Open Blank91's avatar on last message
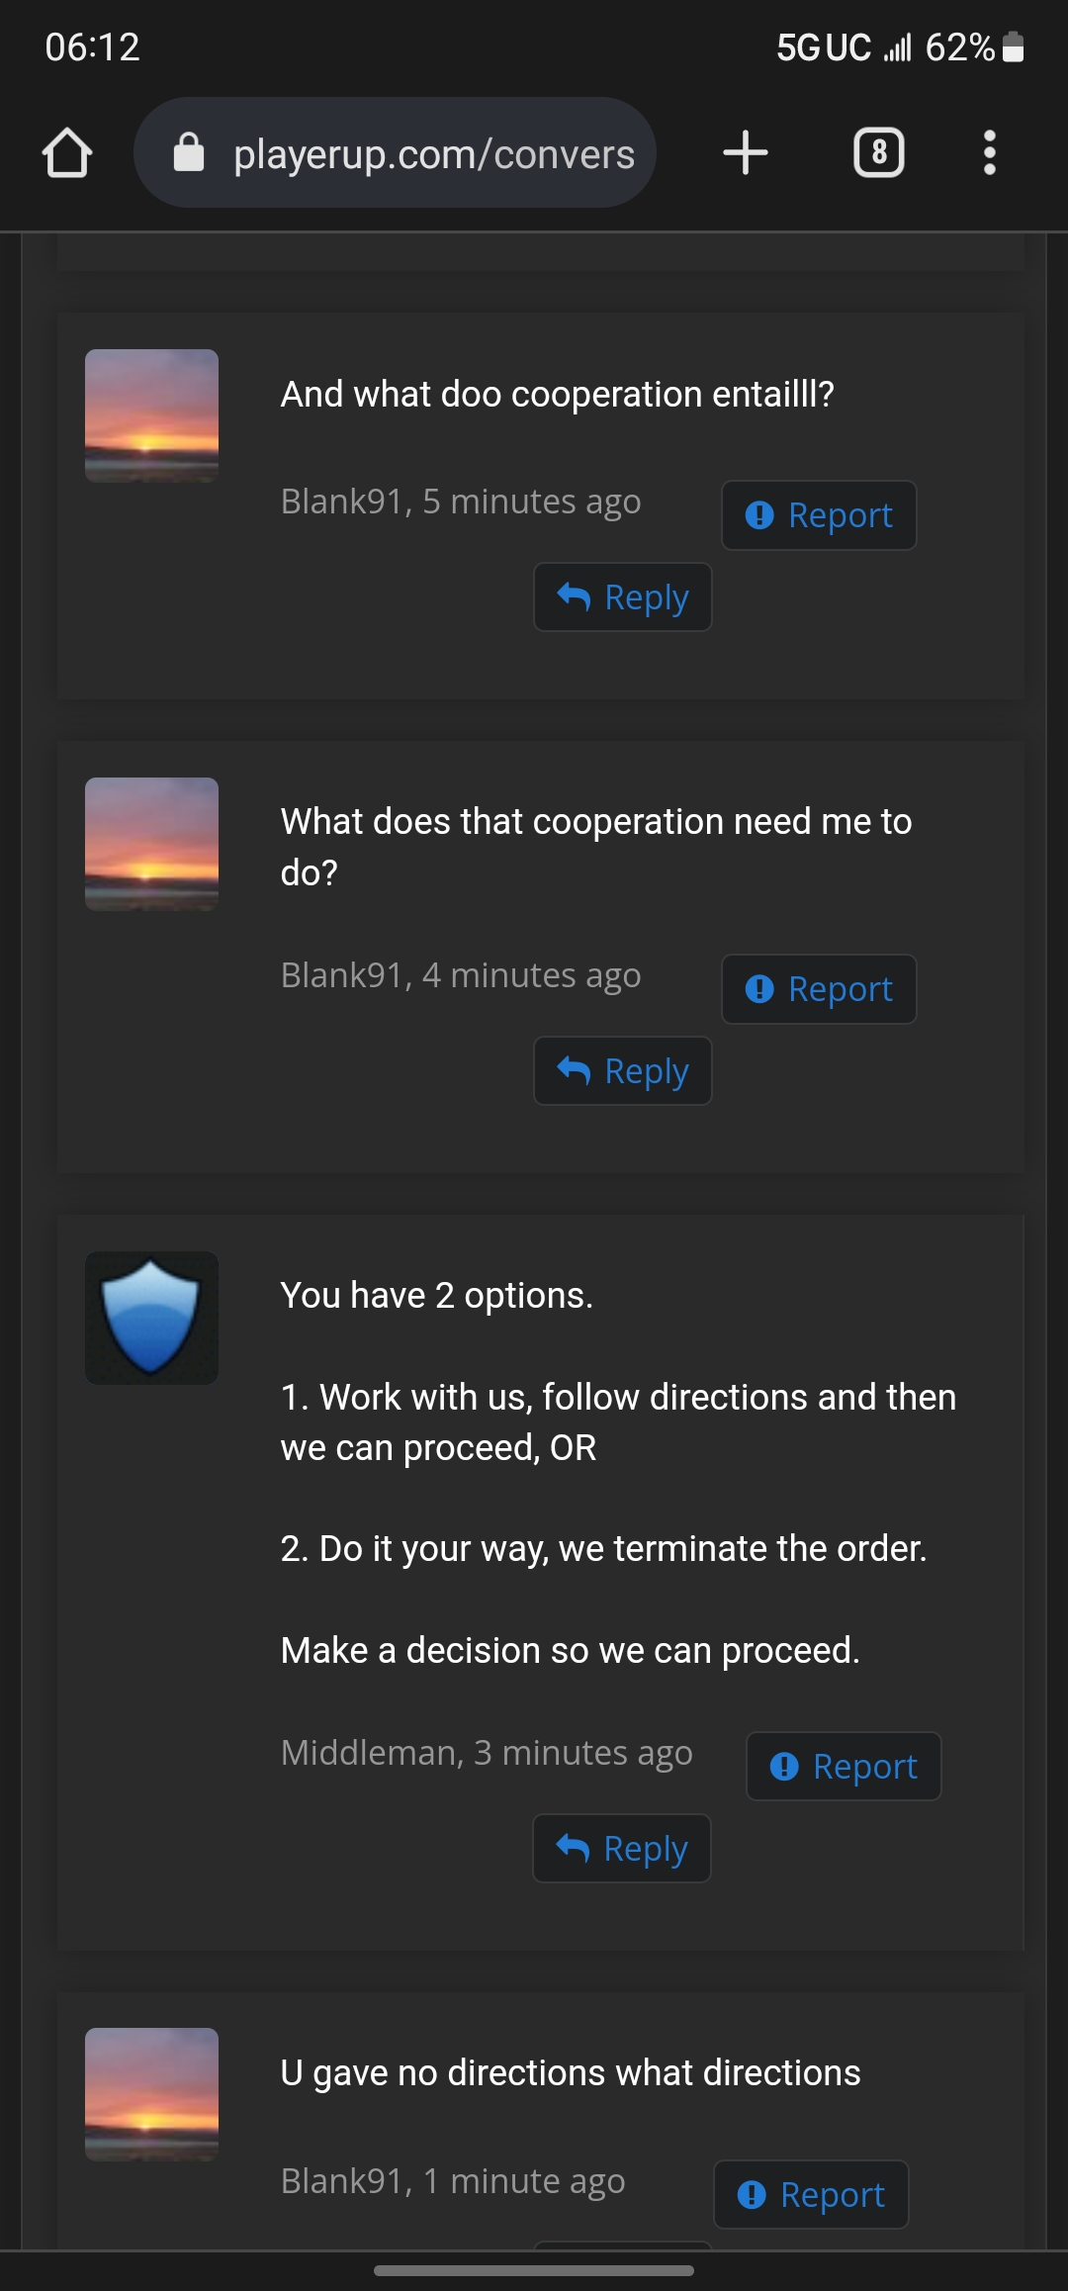 point(151,2094)
